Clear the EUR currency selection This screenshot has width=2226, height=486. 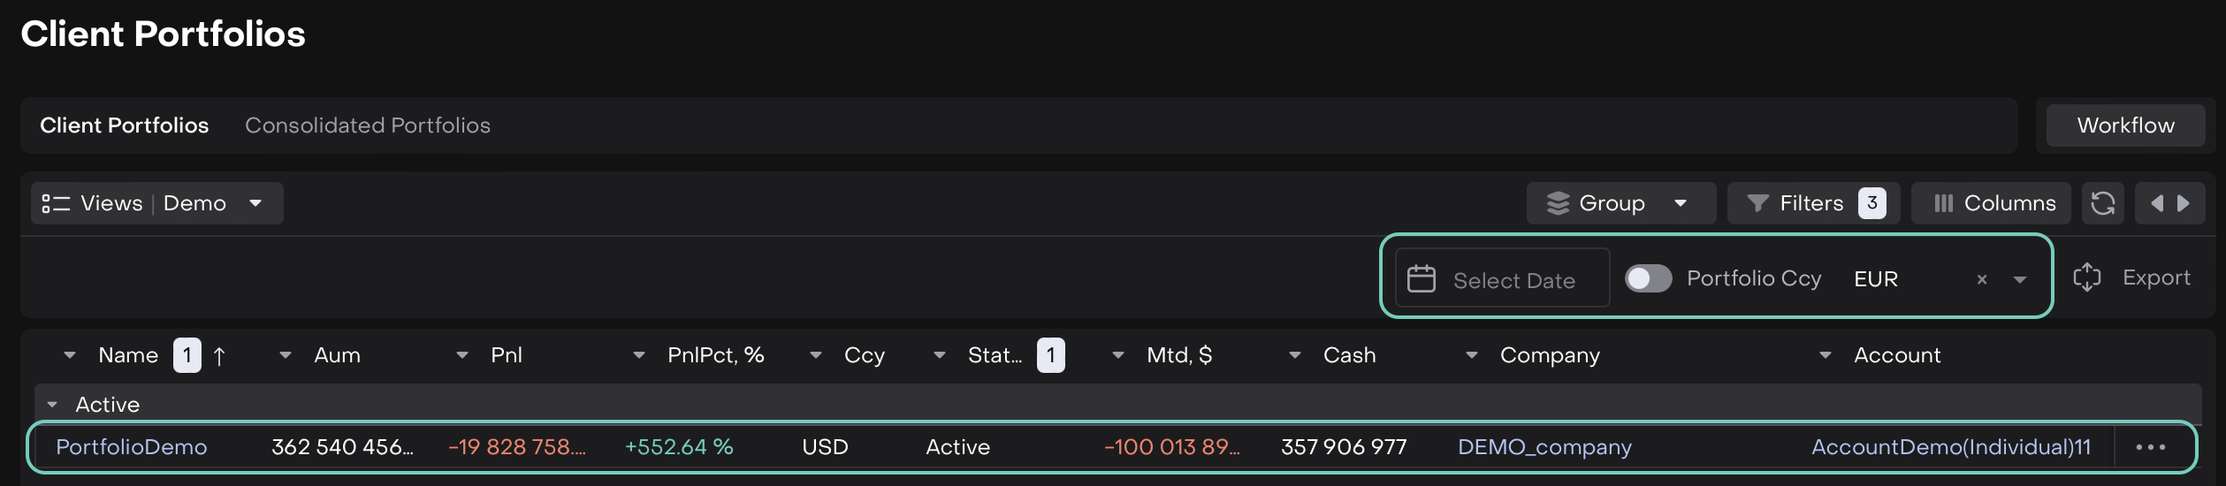1982,279
